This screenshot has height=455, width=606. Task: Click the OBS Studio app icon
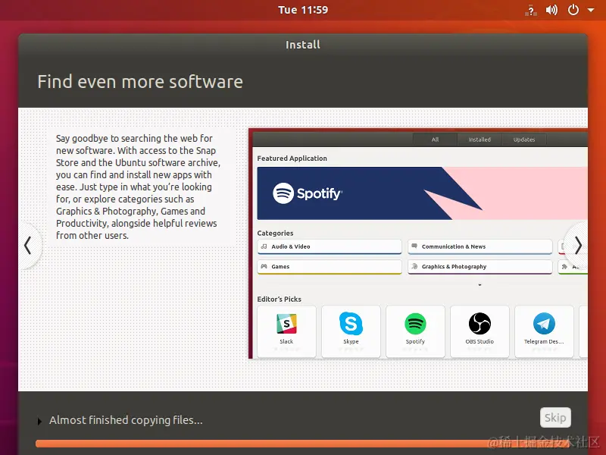(479, 324)
